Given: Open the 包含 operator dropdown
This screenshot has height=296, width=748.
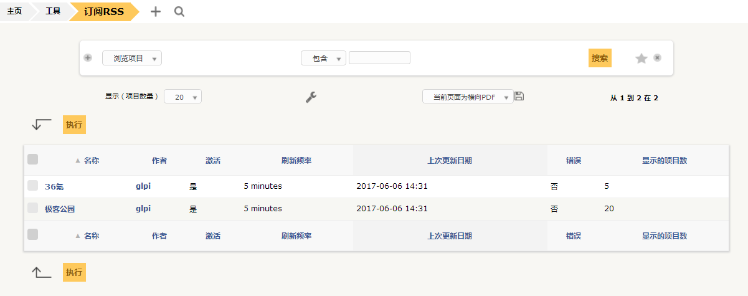Looking at the screenshot, I should 323,58.
